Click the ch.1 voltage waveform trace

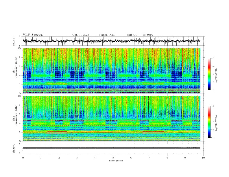(x=112, y=41)
